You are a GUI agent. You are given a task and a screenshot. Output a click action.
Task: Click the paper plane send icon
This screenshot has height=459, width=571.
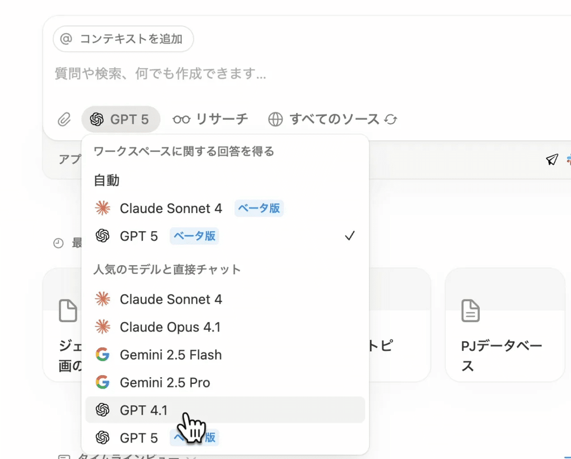[x=551, y=159]
